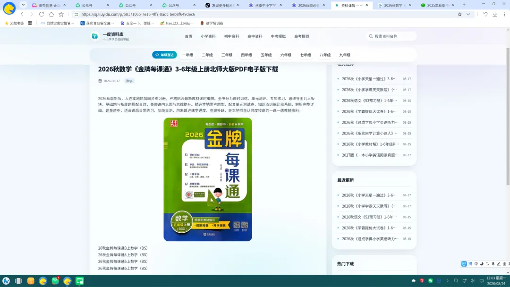Open 2026秋《阳光同学计算小达人》link

click(370, 133)
